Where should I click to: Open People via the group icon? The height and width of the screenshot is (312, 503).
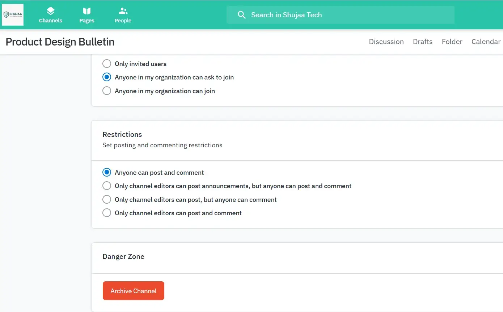point(123,11)
